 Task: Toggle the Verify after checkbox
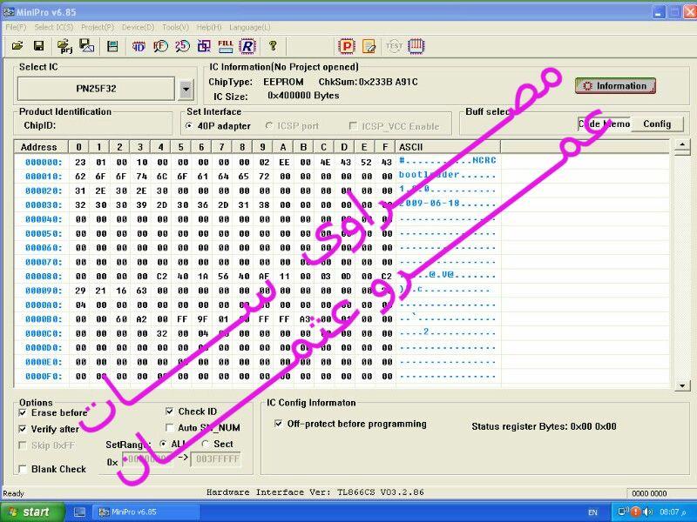(23, 429)
